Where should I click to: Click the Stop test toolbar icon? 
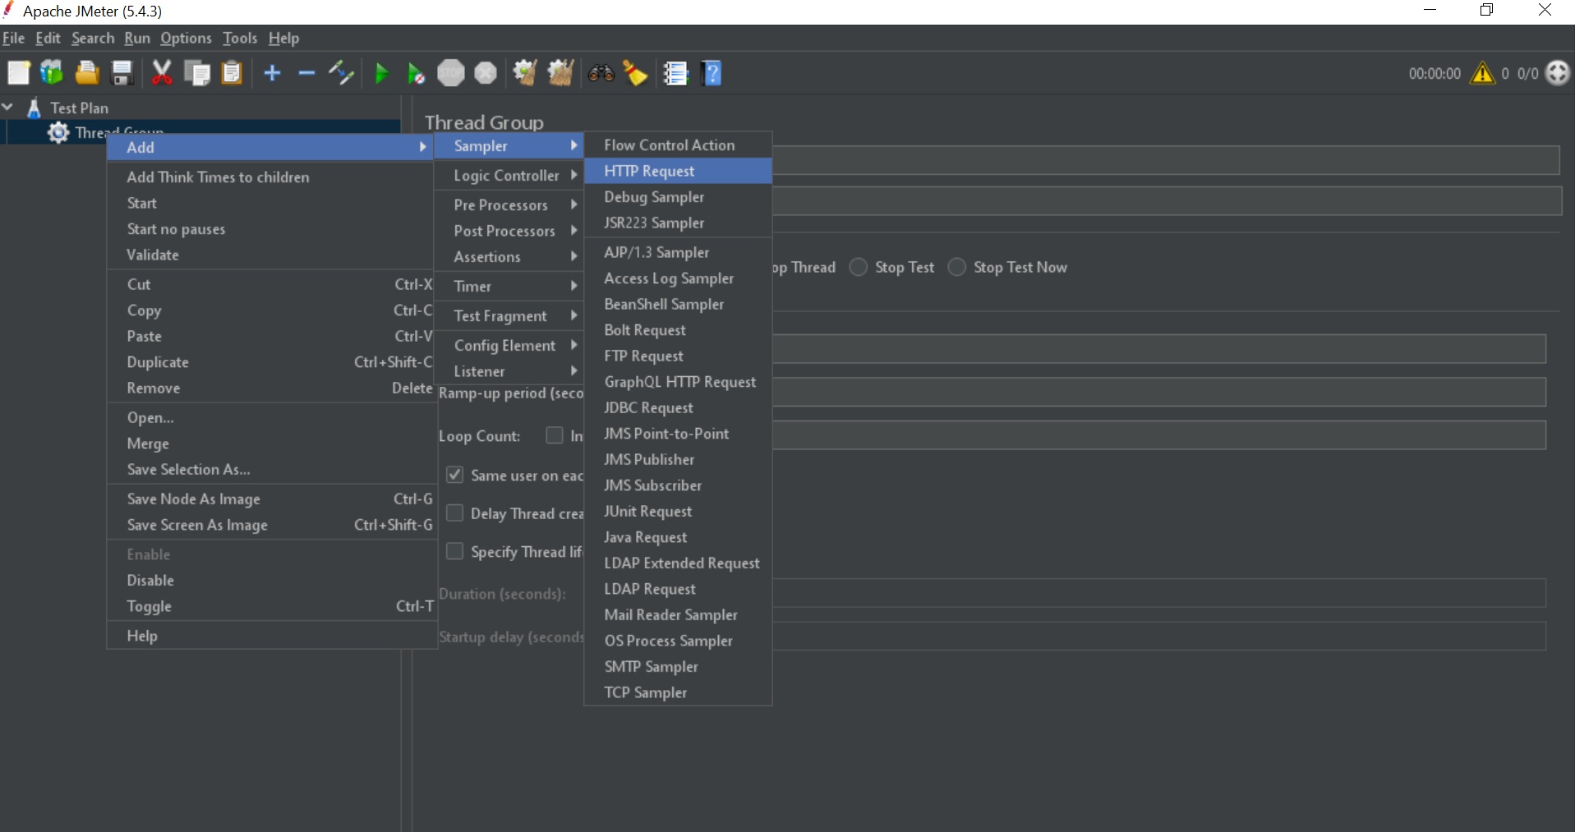(x=451, y=73)
